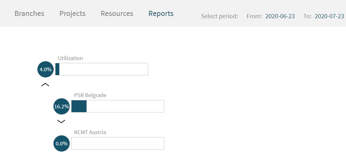
Task: Click the Select period label
Action: (x=219, y=16)
